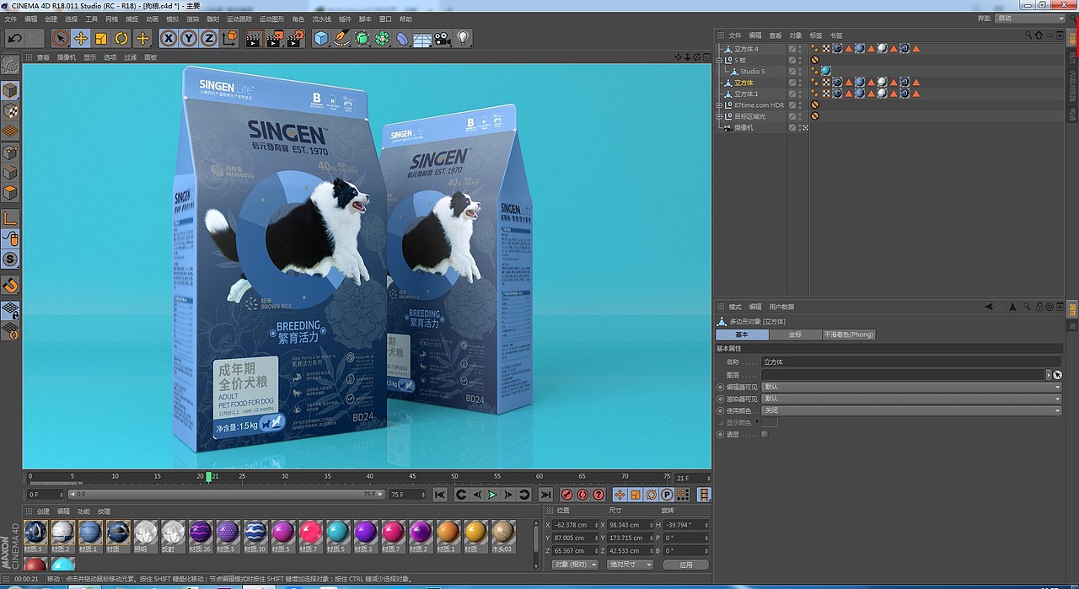This screenshot has height=589, width=1079.
Task: Click the green Subdivision Surface generator icon
Action: click(362, 38)
